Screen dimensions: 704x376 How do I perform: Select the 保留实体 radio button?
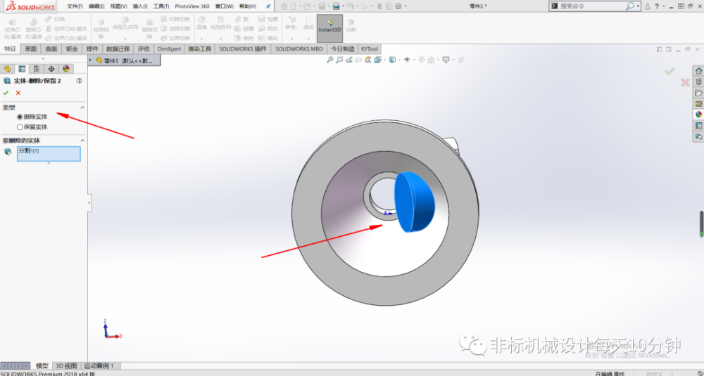pyautogui.click(x=20, y=127)
